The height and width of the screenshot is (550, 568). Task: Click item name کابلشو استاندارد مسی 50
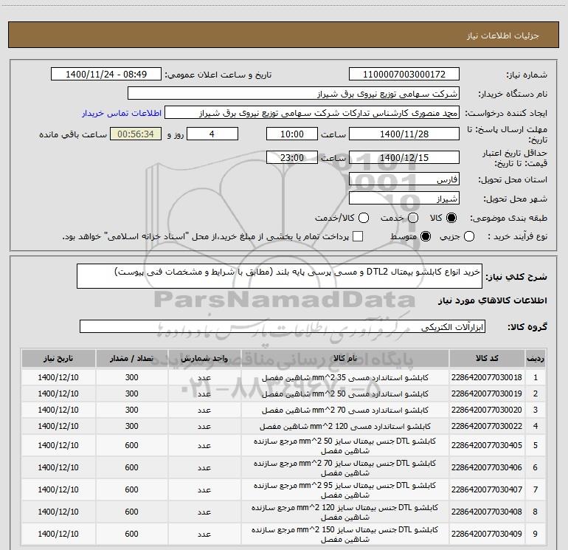345,393
